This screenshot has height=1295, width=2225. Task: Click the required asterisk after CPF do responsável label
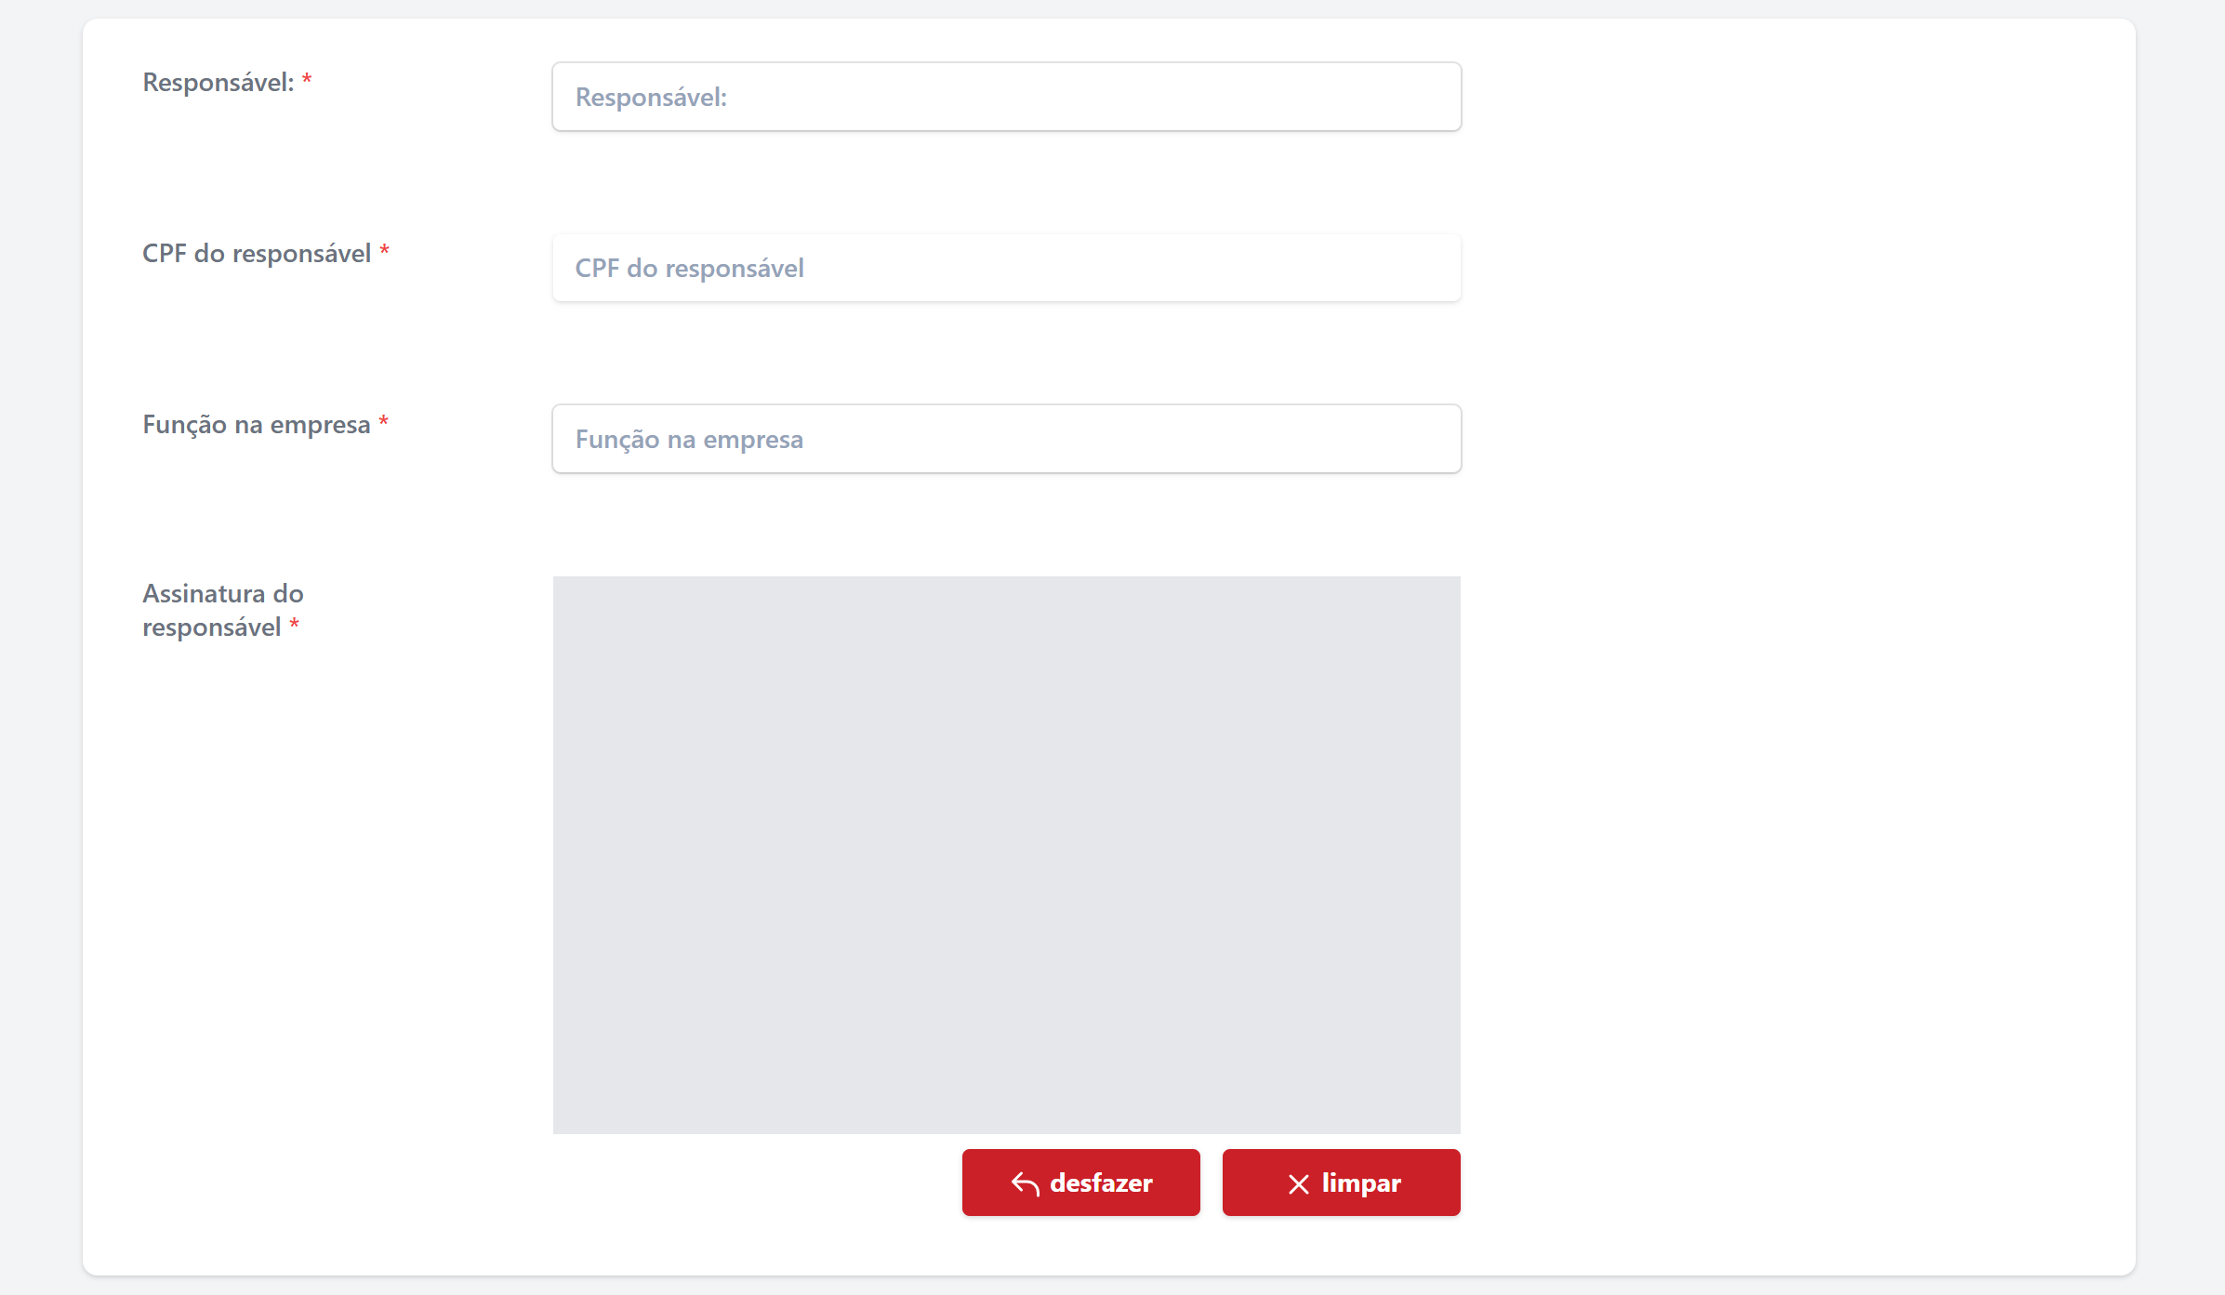[x=384, y=252]
